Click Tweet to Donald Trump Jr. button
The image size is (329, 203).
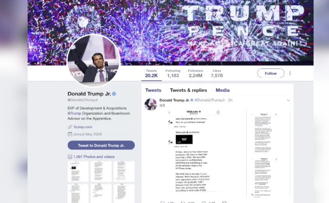(101, 145)
